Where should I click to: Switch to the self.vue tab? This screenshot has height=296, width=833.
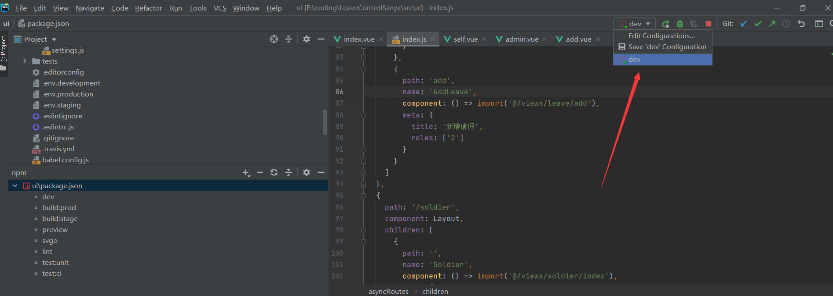pos(465,39)
